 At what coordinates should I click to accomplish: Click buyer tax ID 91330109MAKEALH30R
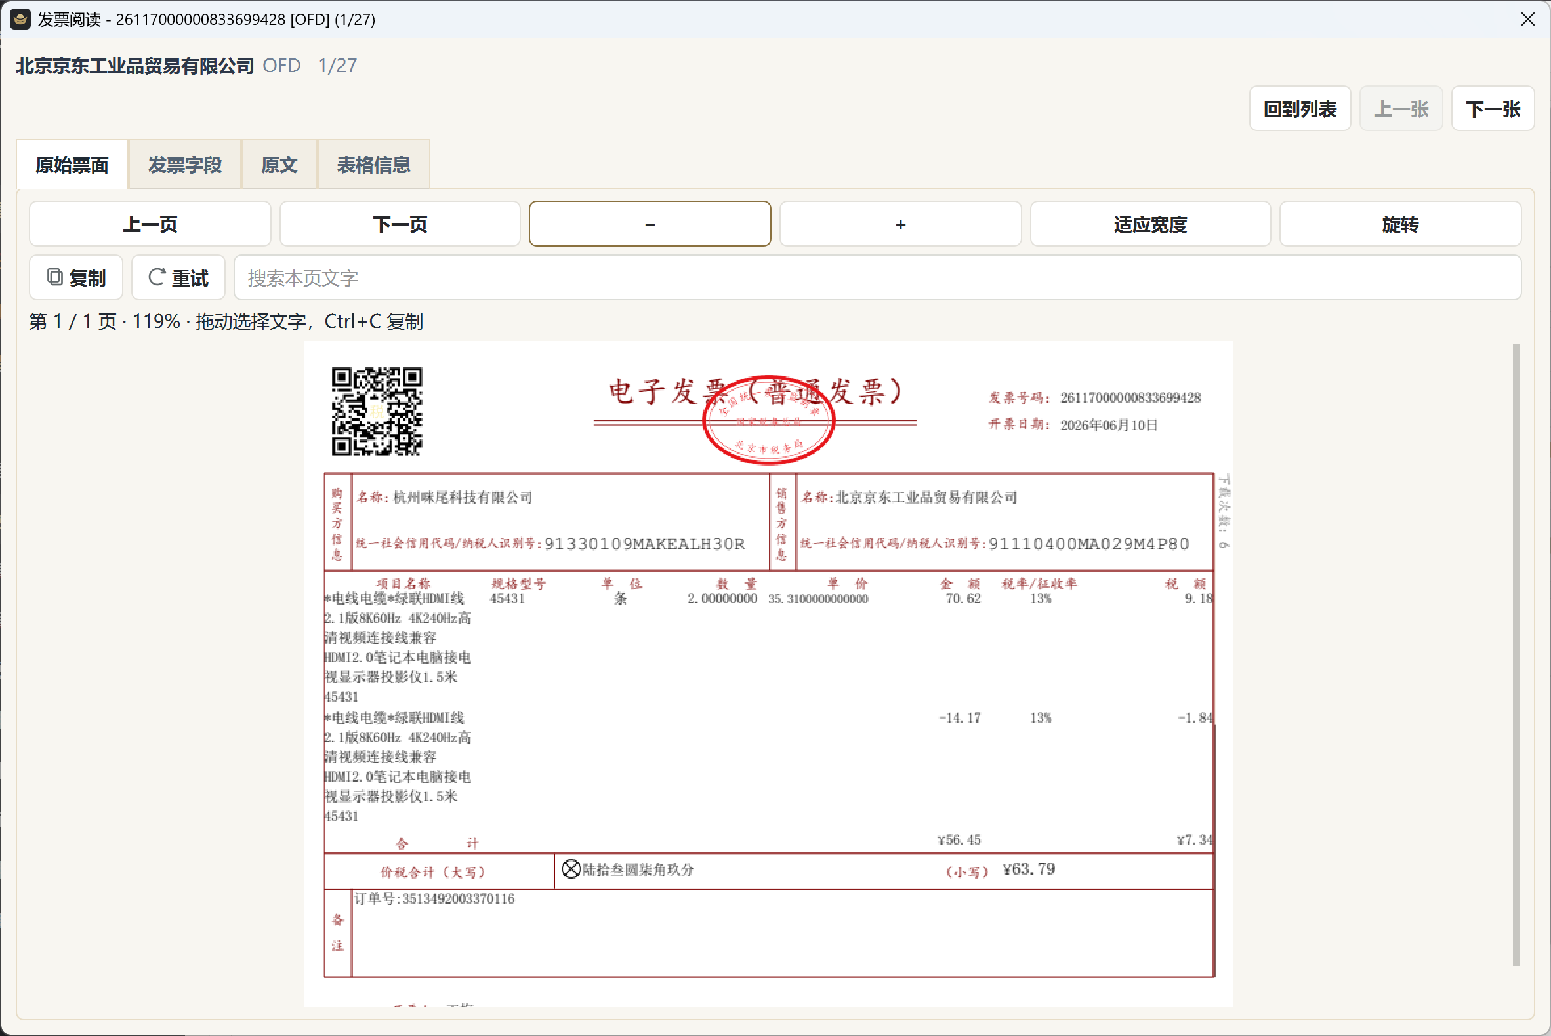point(644,544)
